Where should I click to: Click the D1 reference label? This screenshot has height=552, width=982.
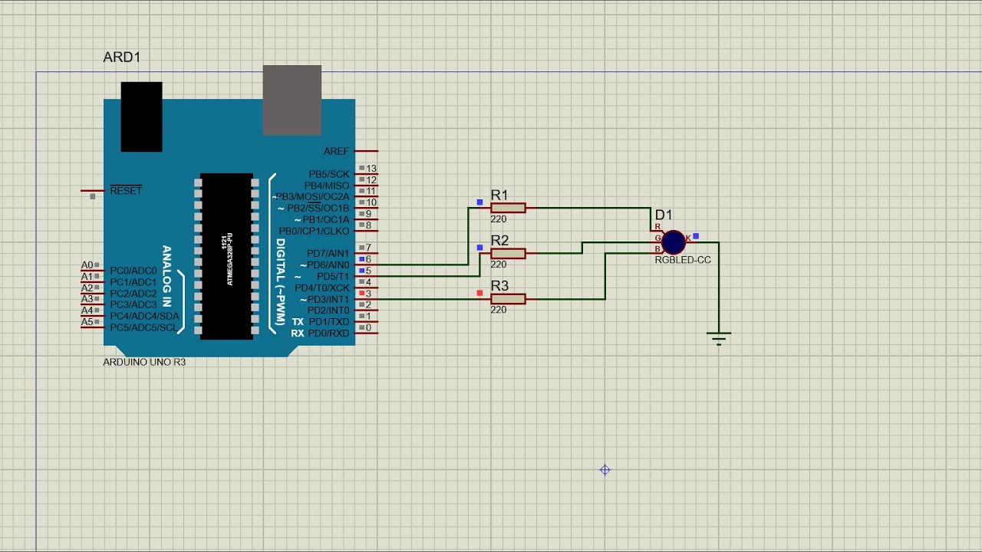[664, 215]
